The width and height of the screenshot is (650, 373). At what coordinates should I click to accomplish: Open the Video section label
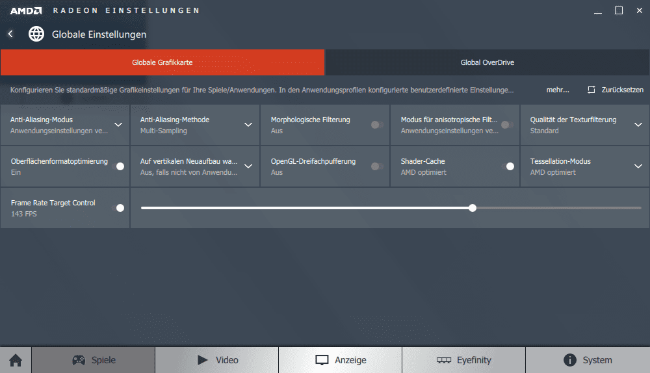click(227, 360)
